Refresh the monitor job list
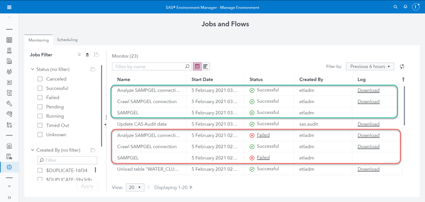Screen dimensions: 425x202 coord(402,67)
